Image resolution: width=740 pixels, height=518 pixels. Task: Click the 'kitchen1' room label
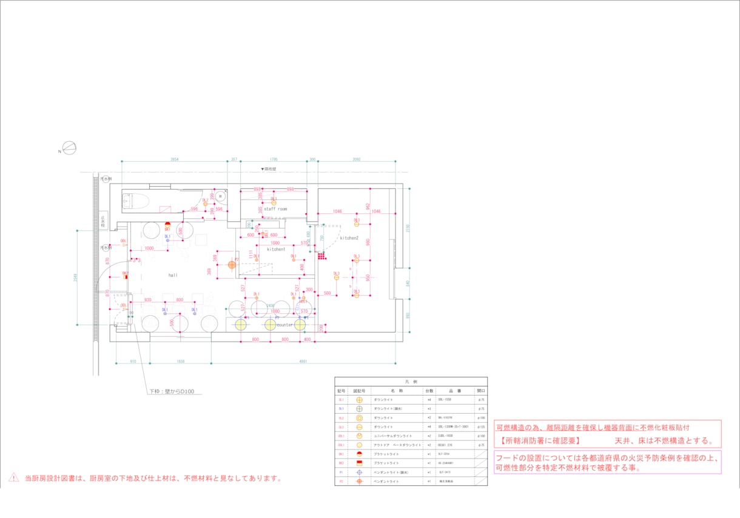click(276, 249)
